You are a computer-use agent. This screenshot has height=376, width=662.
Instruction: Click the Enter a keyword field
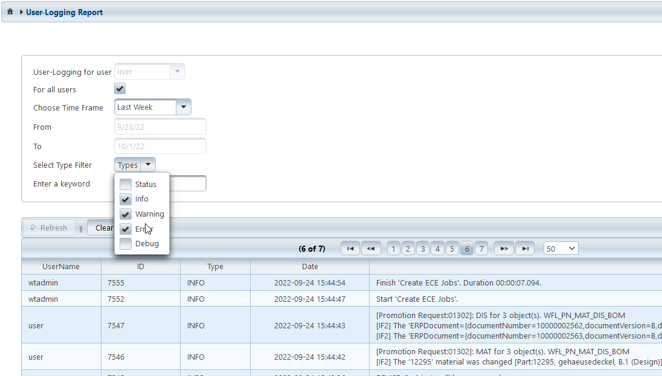(x=187, y=183)
